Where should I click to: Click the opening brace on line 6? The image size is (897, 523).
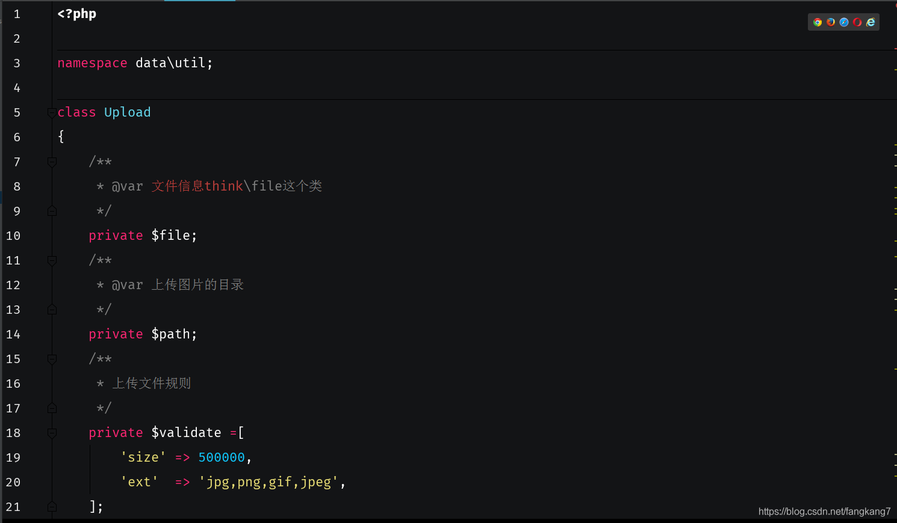(61, 137)
